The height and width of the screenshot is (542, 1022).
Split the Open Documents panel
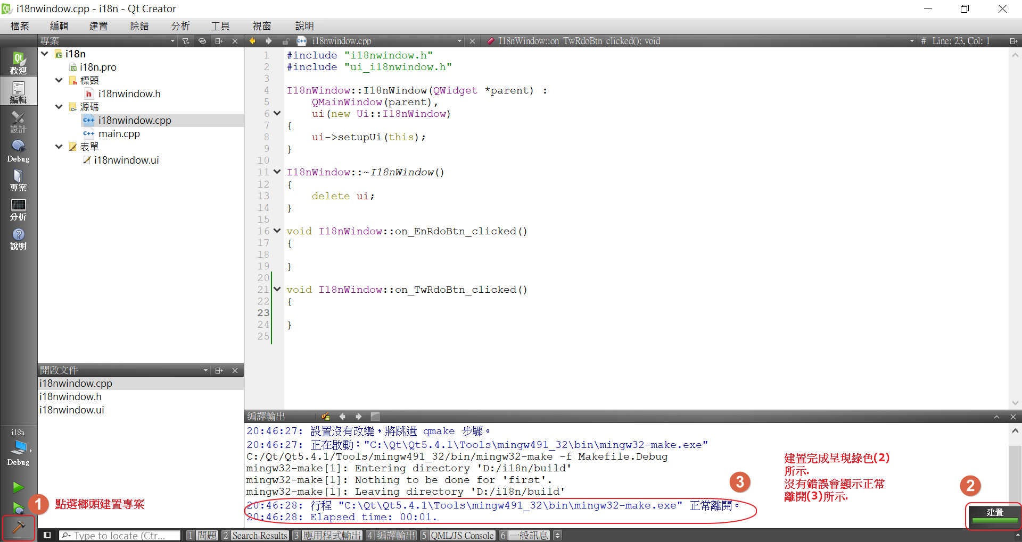pos(219,370)
